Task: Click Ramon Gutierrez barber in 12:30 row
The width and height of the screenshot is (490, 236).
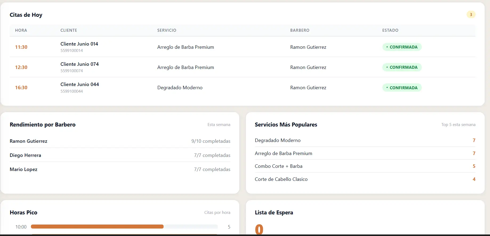Action: pos(308,67)
